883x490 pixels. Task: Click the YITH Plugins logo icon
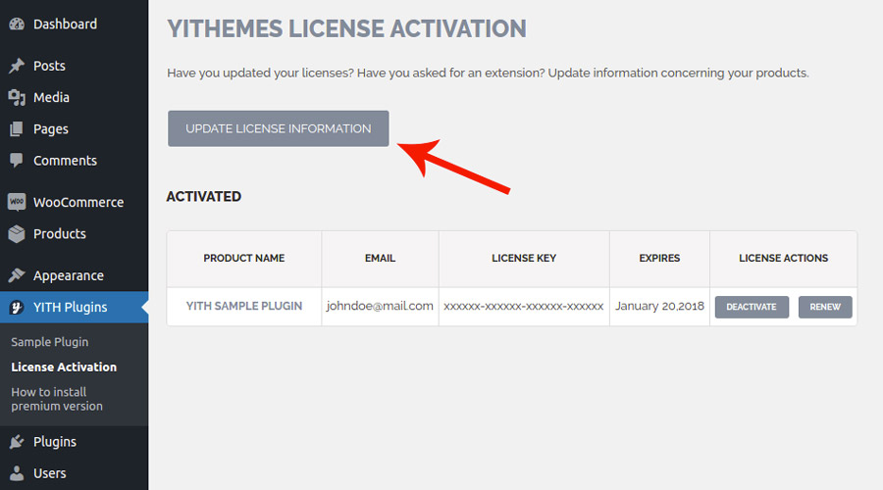[x=17, y=307]
